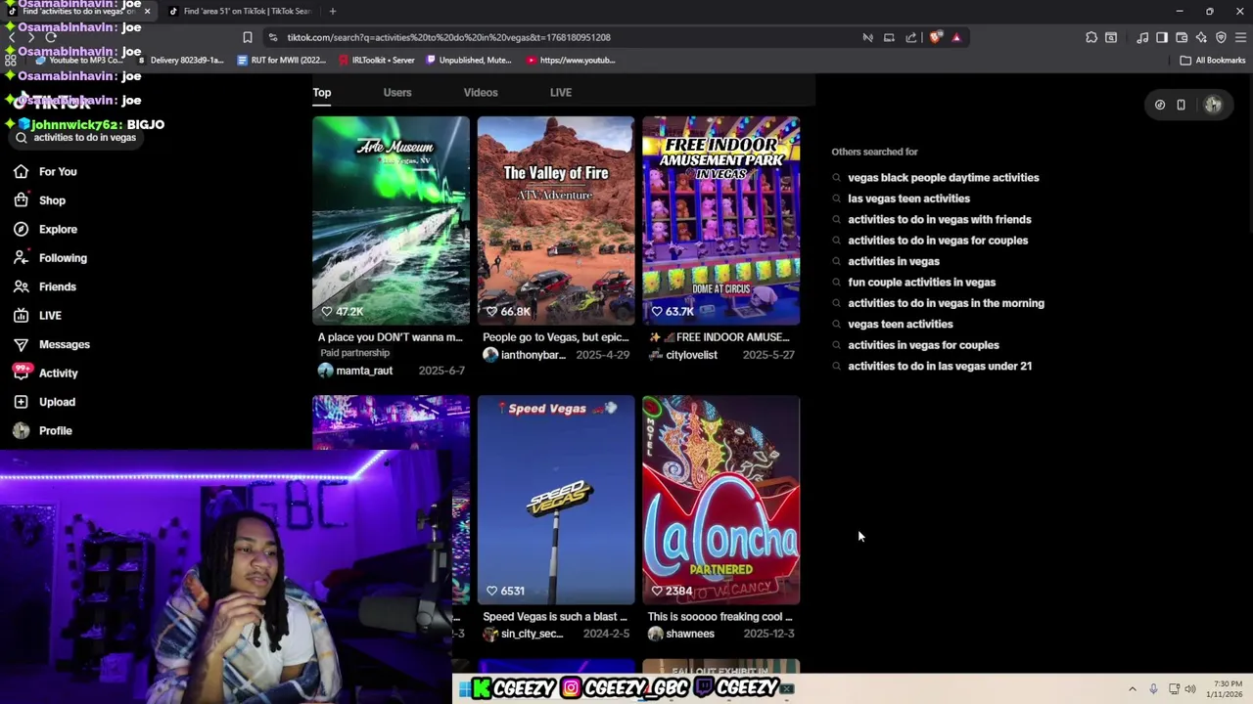Open Brave Leo AI sparkle icon

(x=1201, y=37)
